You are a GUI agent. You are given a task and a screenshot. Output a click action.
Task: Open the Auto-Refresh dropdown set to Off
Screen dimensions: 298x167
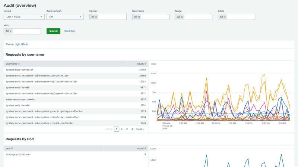(65, 17)
